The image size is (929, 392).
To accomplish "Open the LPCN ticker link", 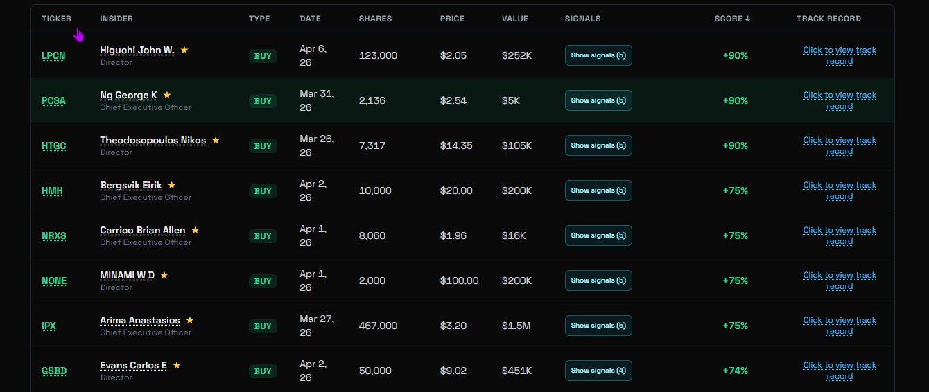I will pos(53,55).
